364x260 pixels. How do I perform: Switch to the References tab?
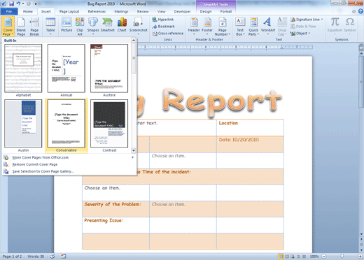click(97, 11)
